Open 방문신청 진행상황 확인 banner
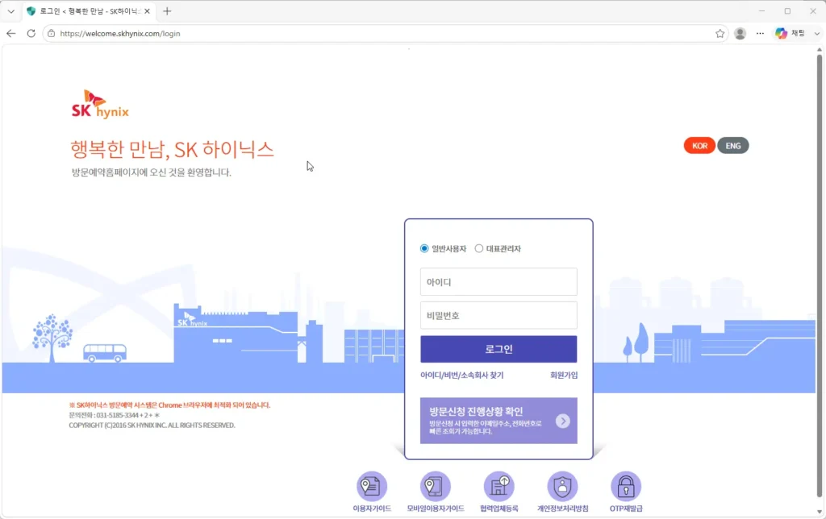Viewport: 826px width, 519px height. click(x=499, y=421)
